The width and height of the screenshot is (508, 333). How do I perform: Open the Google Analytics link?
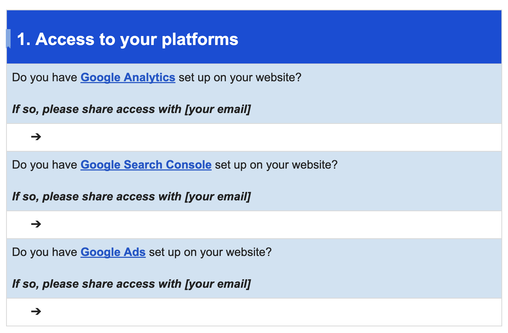pyautogui.click(x=128, y=78)
